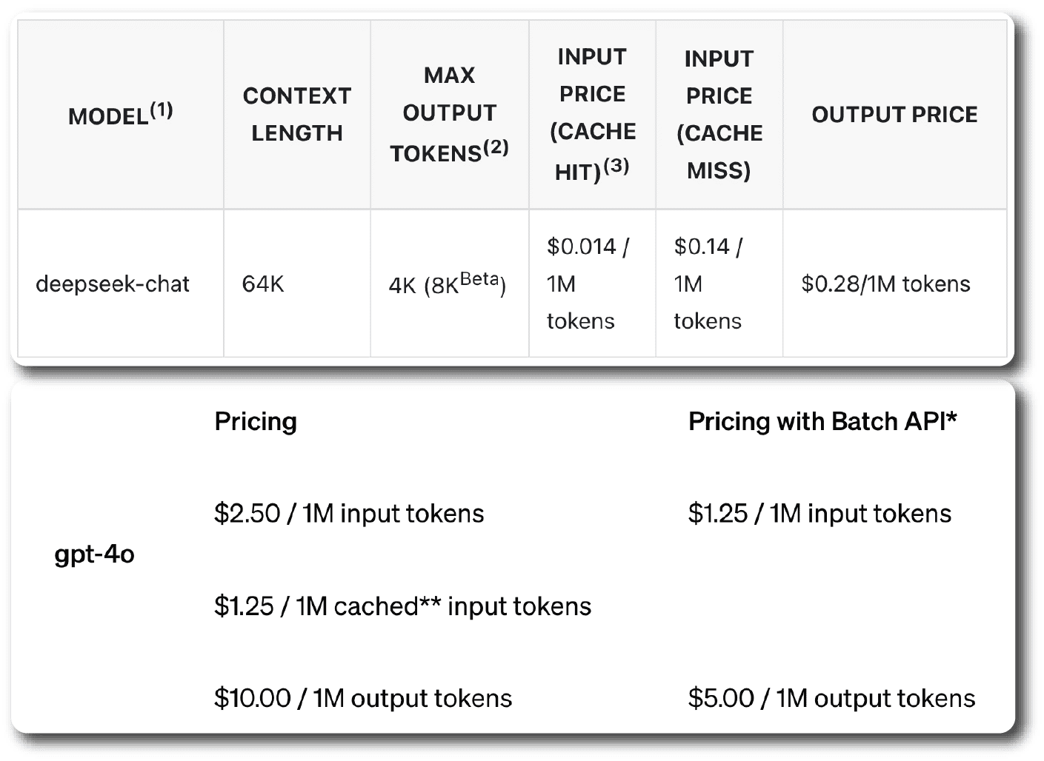Select the OUTPUT PRICE column header
This screenshot has height=761, width=1044.
(x=894, y=114)
